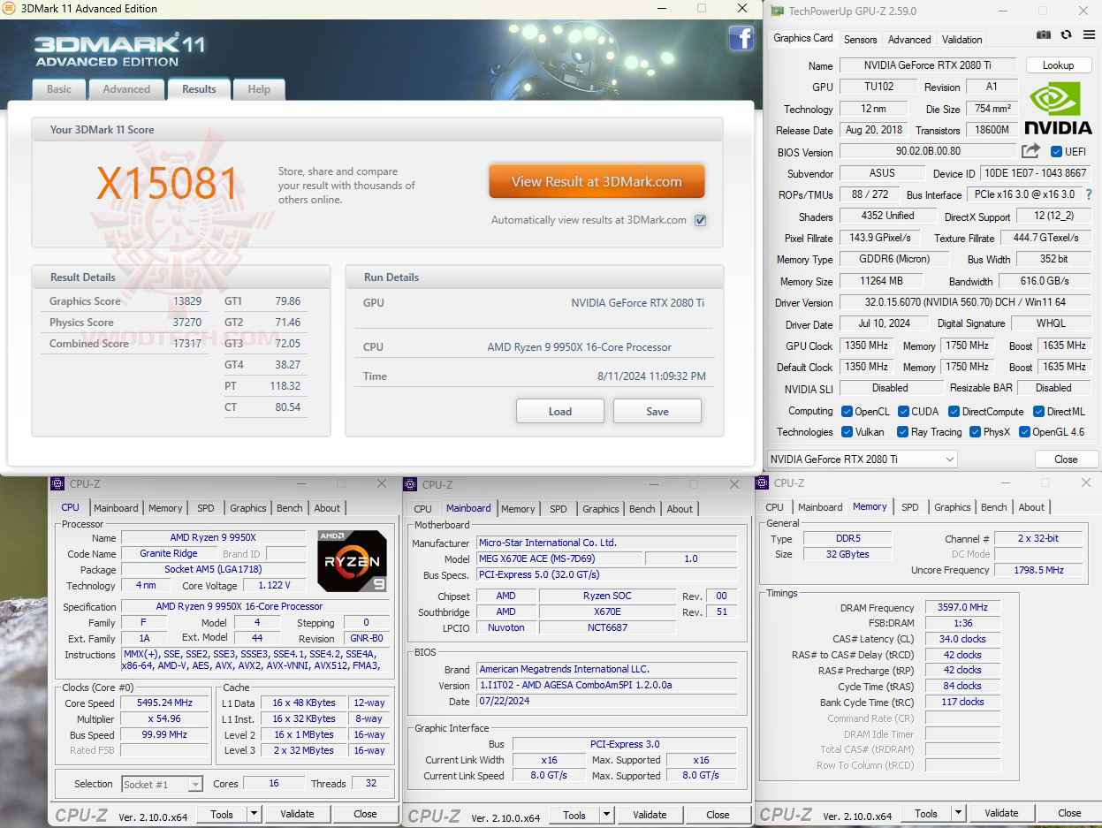
Task: Click the DRAM Frequency value field
Action: [x=962, y=607]
